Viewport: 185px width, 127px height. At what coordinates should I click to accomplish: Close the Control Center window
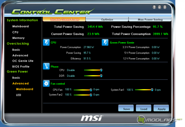(165, 7)
